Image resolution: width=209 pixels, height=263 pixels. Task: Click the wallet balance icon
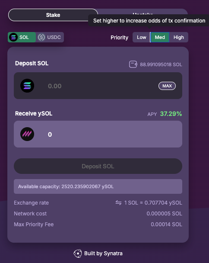[133, 64]
